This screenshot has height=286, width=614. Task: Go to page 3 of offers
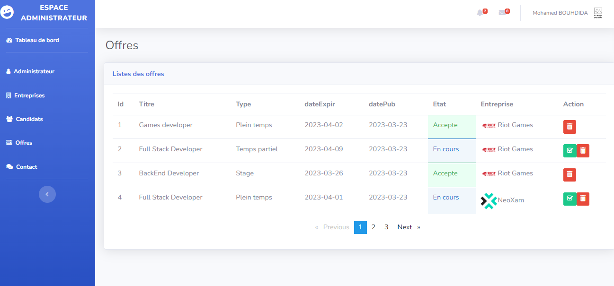(386, 227)
